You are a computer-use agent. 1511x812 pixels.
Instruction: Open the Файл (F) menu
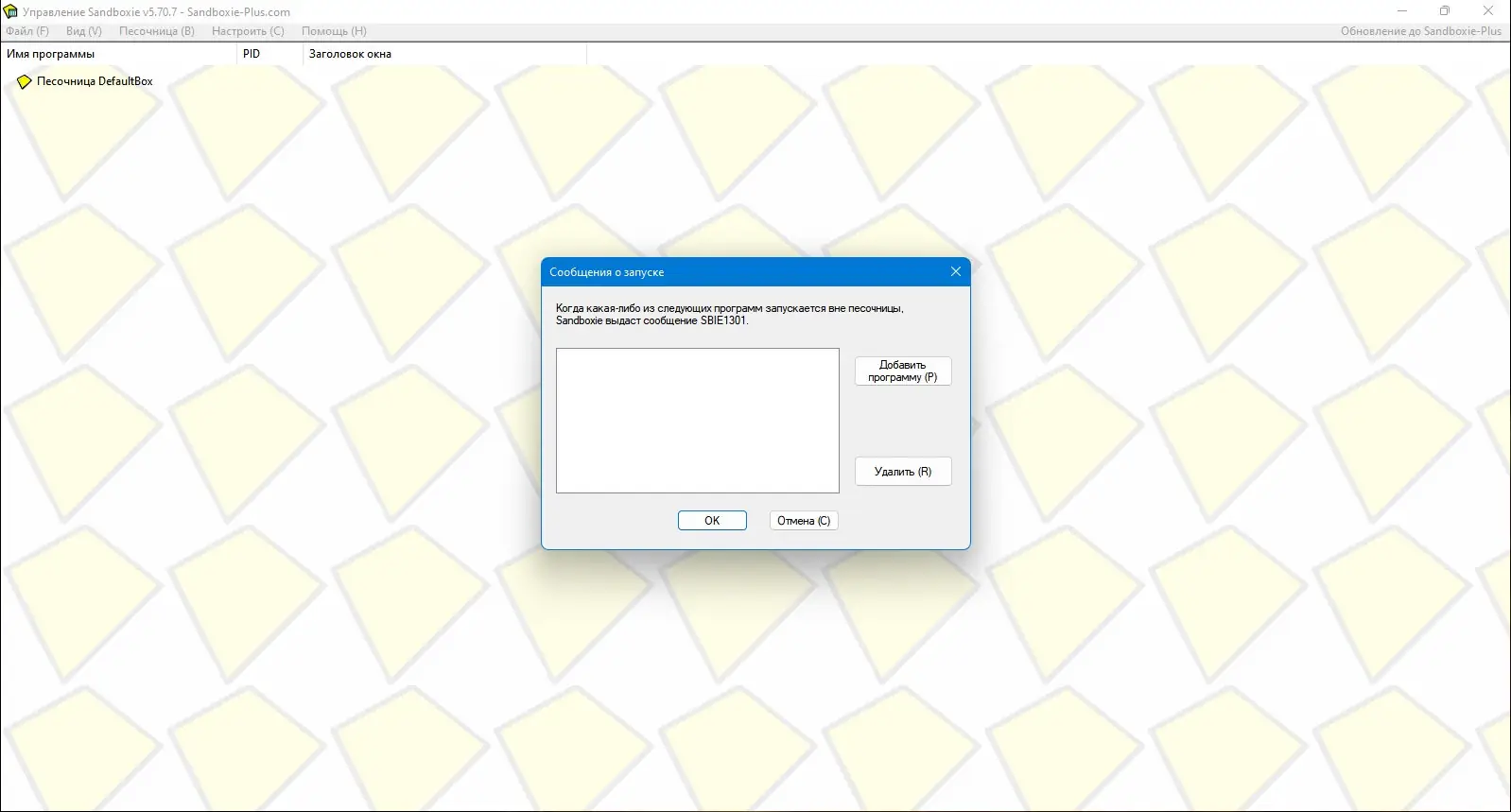click(27, 31)
